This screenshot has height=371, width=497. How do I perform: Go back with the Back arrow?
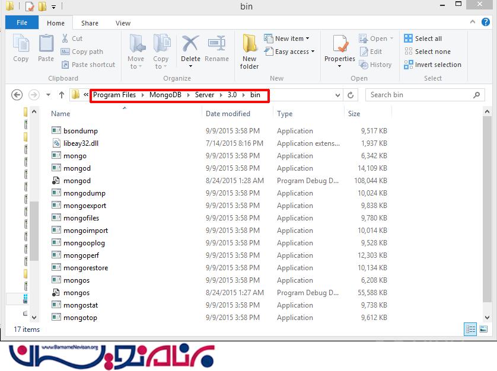(x=17, y=95)
